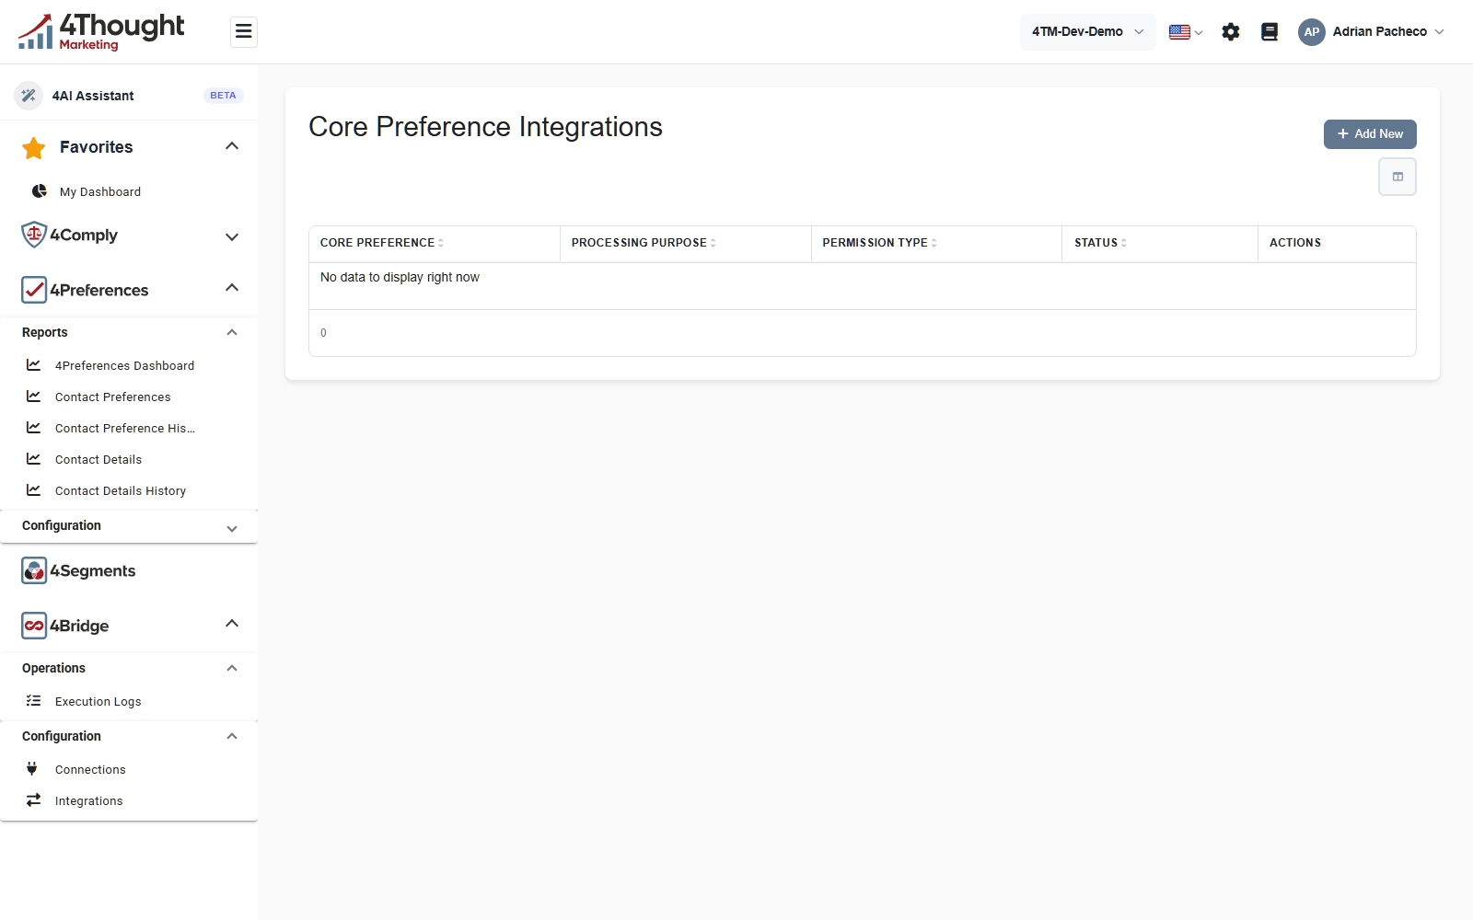Click the US flag language icon
The image size is (1473, 920).
(1179, 32)
